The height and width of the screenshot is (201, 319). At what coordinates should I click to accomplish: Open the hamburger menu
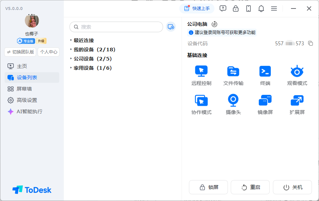pos(274,8)
